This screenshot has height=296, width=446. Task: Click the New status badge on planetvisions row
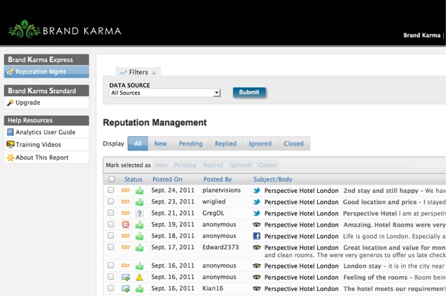[125, 191]
